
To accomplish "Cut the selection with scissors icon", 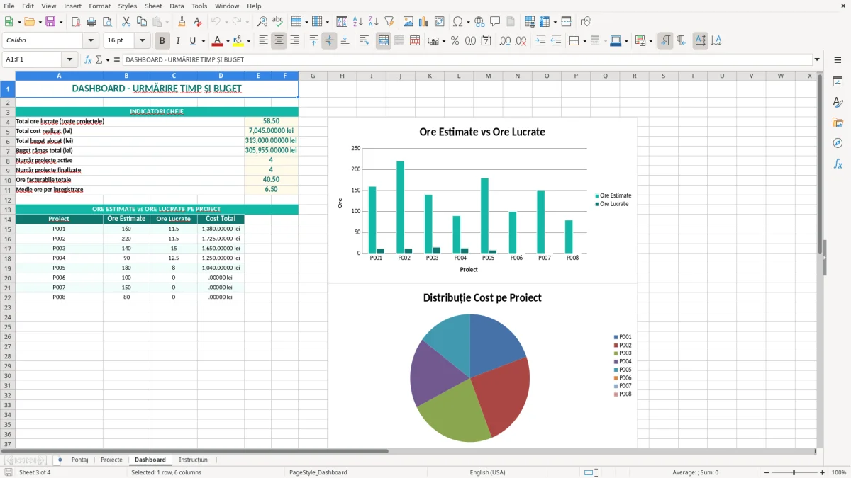I will [126, 22].
